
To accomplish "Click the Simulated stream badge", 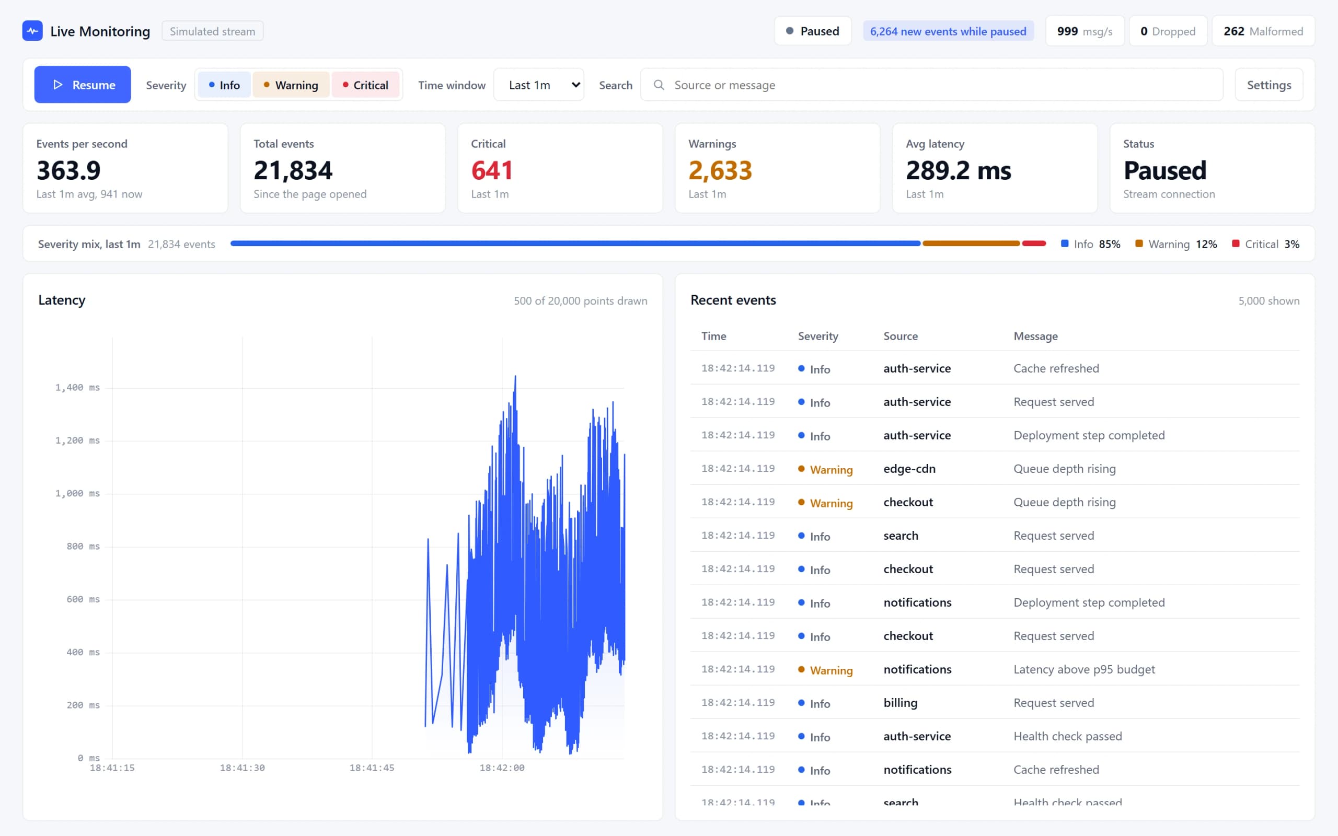I will click(212, 31).
